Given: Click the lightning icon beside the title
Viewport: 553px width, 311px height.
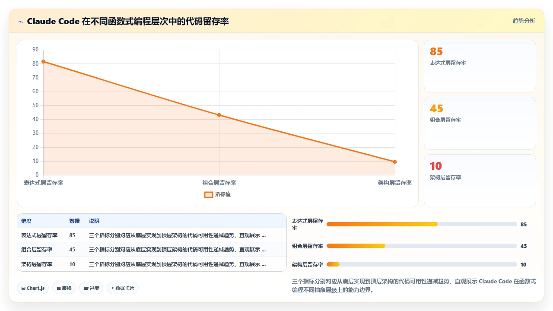Looking at the screenshot, I should [20, 21].
